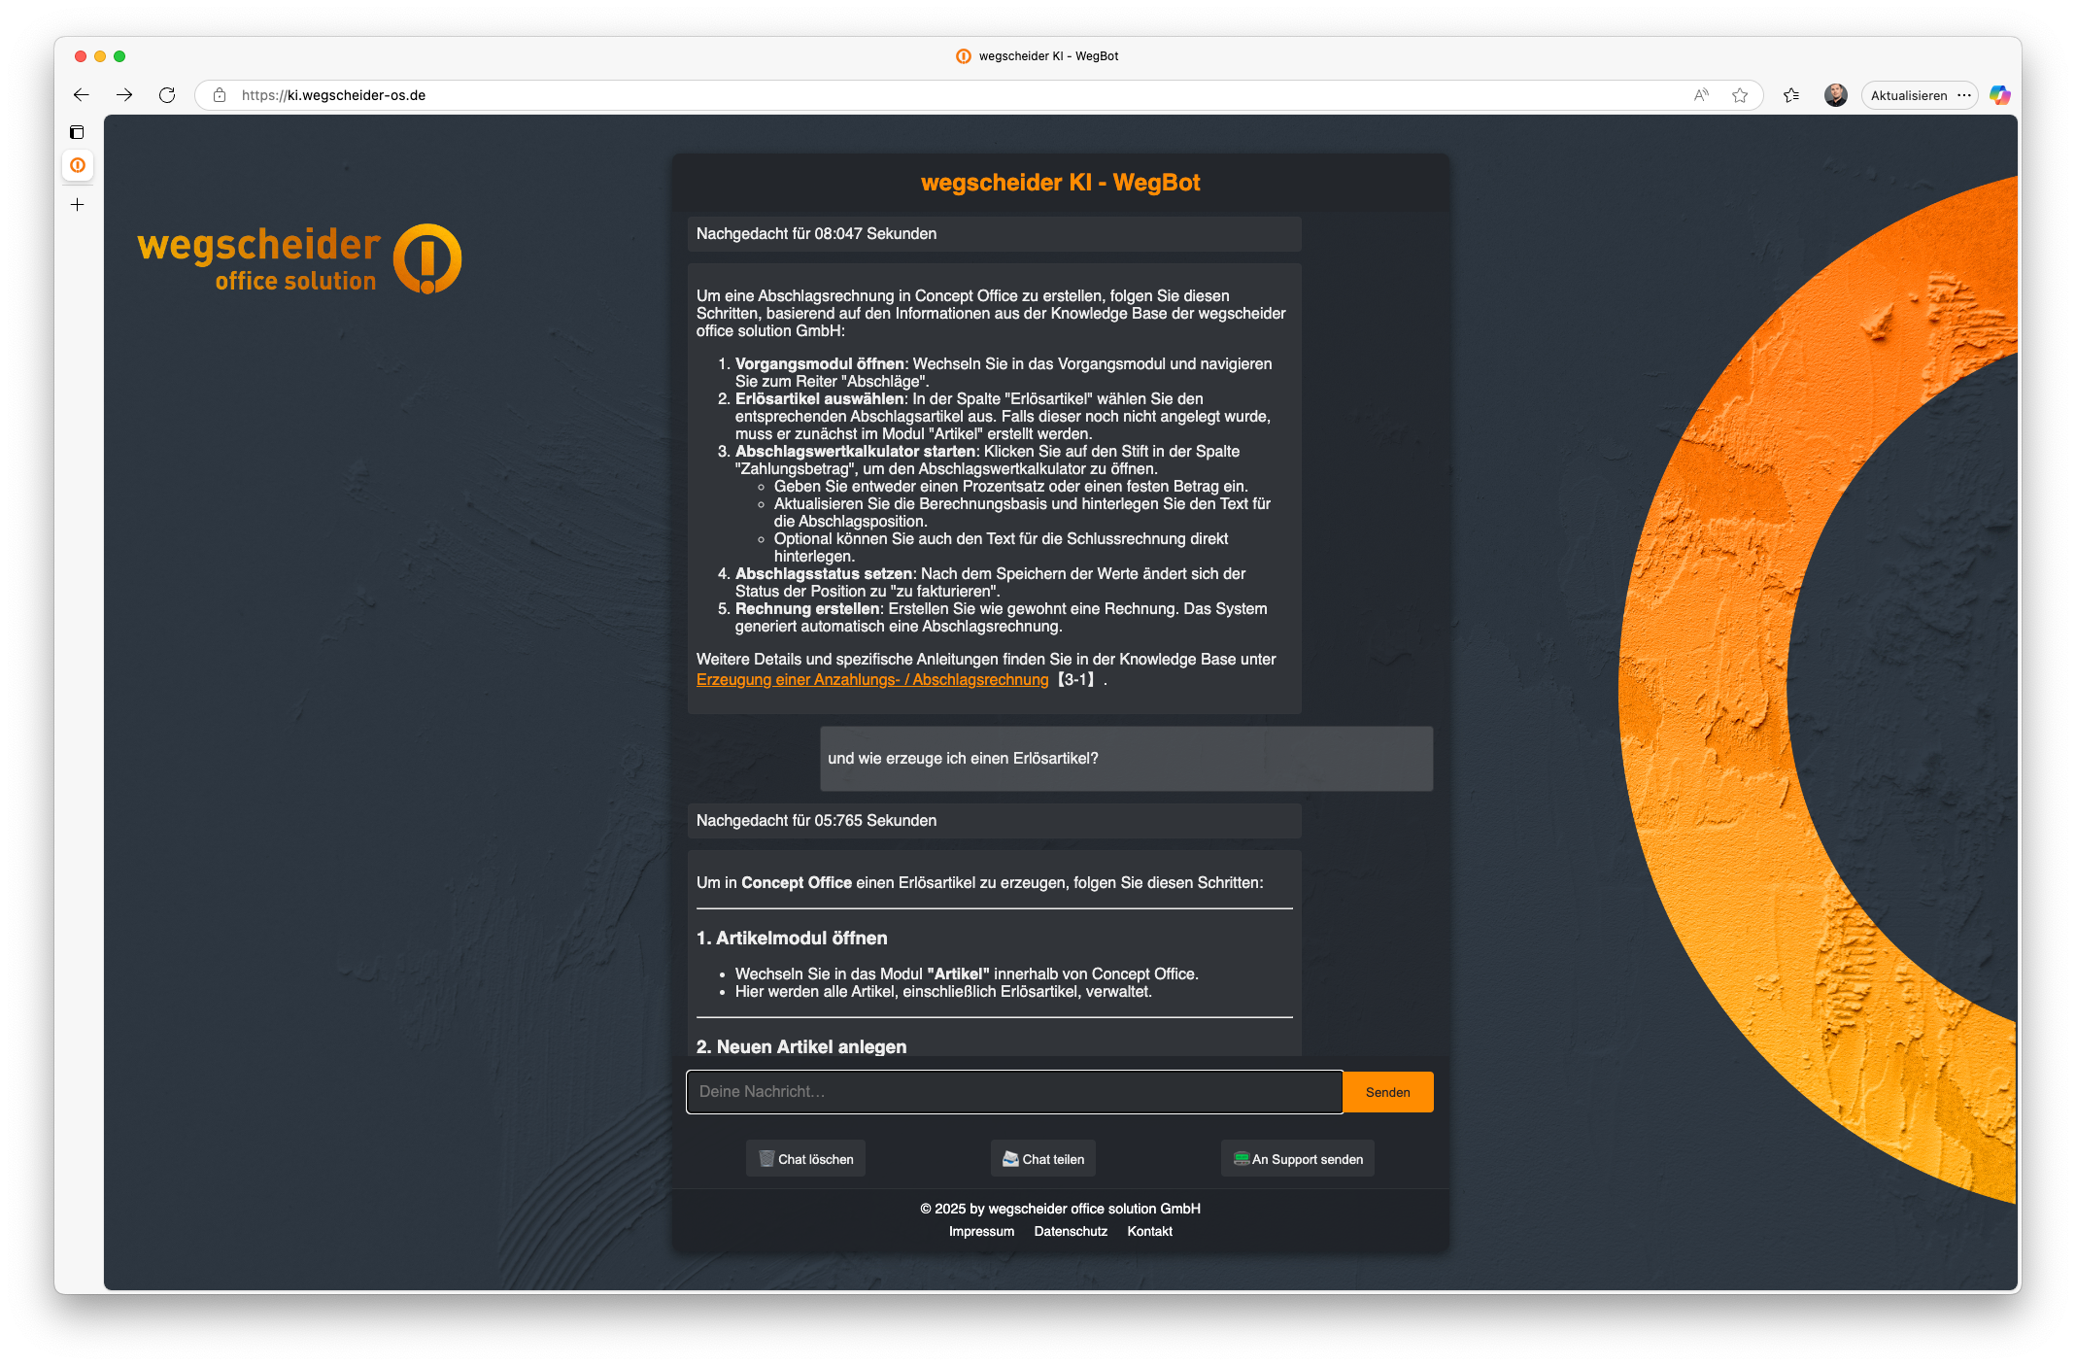Click the 'Abschlagsstatus setzen' step text
The width and height of the screenshot is (2076, 1366).
pos(824,574)
